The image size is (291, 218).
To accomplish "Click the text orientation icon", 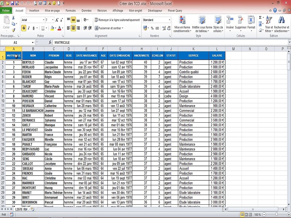I will pyautogui.click(x=85, y=20).
